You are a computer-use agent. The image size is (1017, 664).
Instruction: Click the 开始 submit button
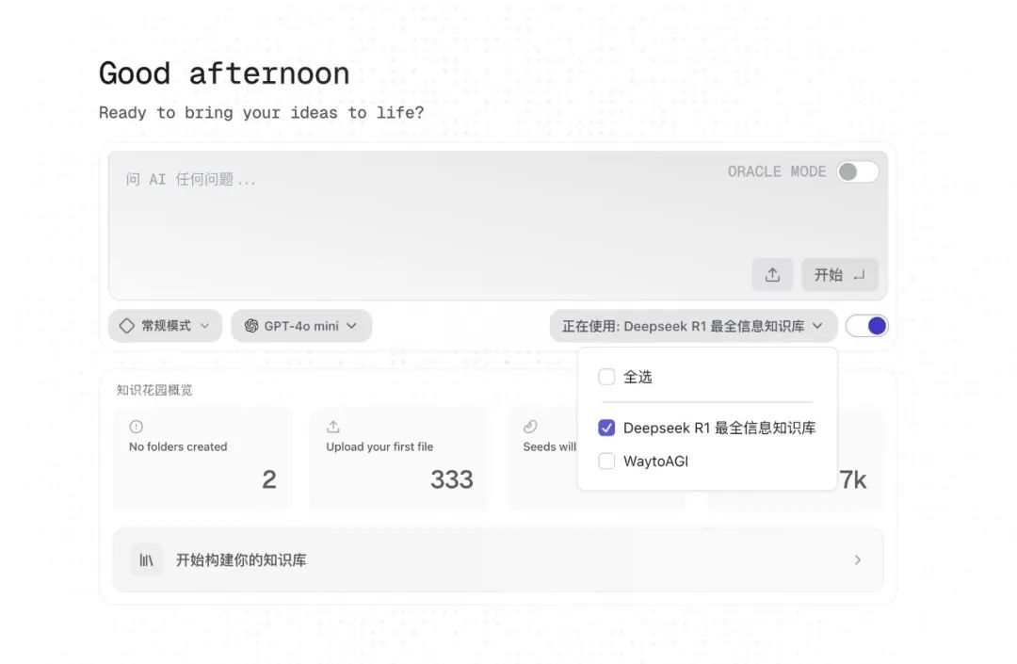pos(840,275)
